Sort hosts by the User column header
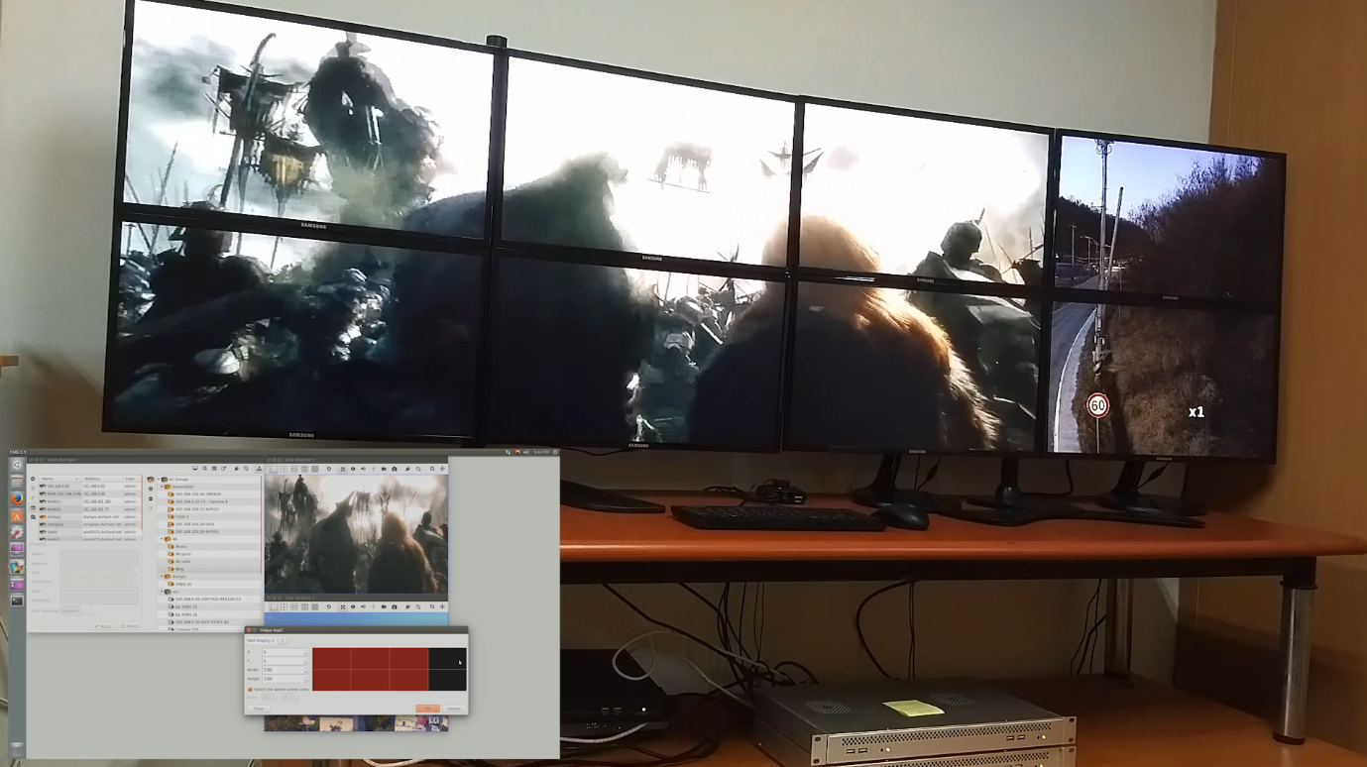Screen dimensions: 1367x767 pos(132,479)
